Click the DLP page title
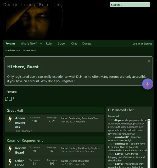Image resolution: width=157 pixels, height=168 pixels. 9,99
